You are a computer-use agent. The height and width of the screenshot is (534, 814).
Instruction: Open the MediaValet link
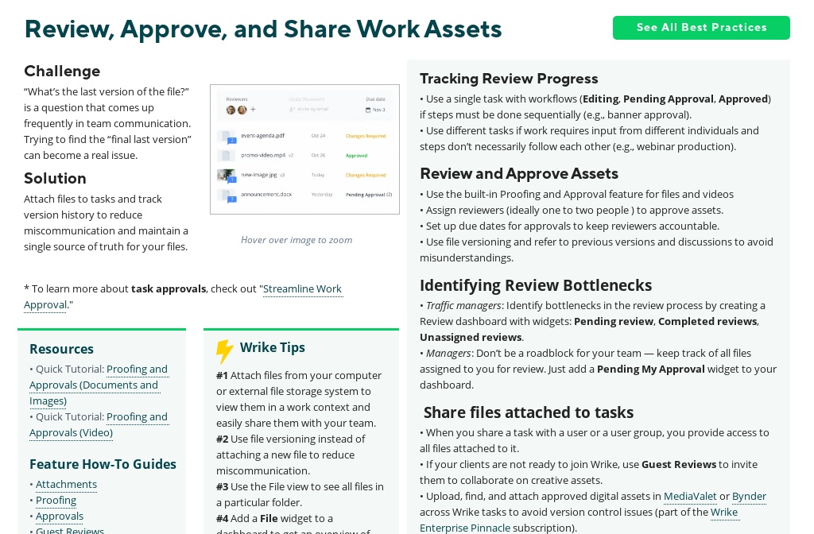click(689, 496)
